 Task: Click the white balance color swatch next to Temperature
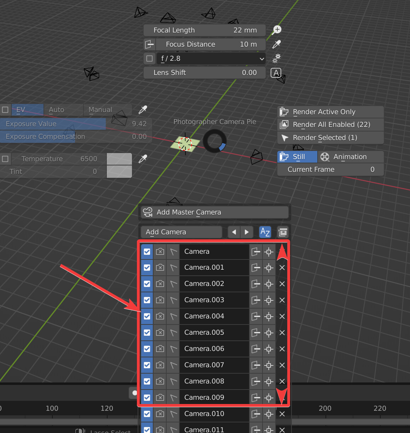click(119, 159)
